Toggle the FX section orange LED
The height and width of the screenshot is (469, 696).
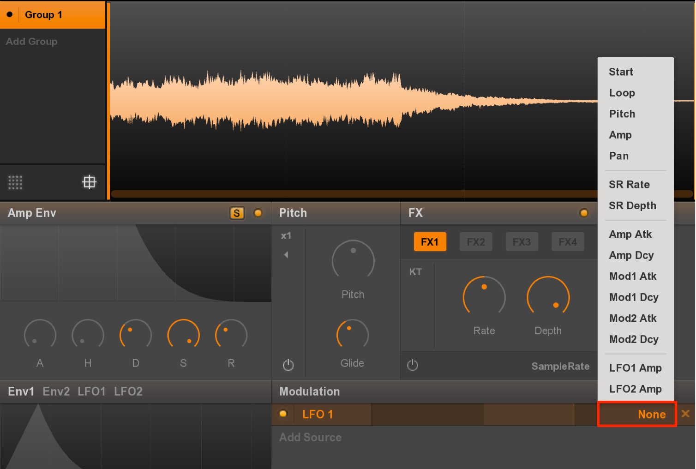[584, 213]
